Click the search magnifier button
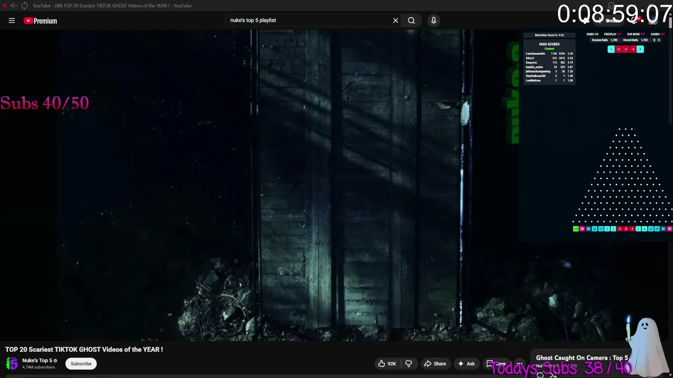The image size is (673, 378). click(x=411, y=20)
